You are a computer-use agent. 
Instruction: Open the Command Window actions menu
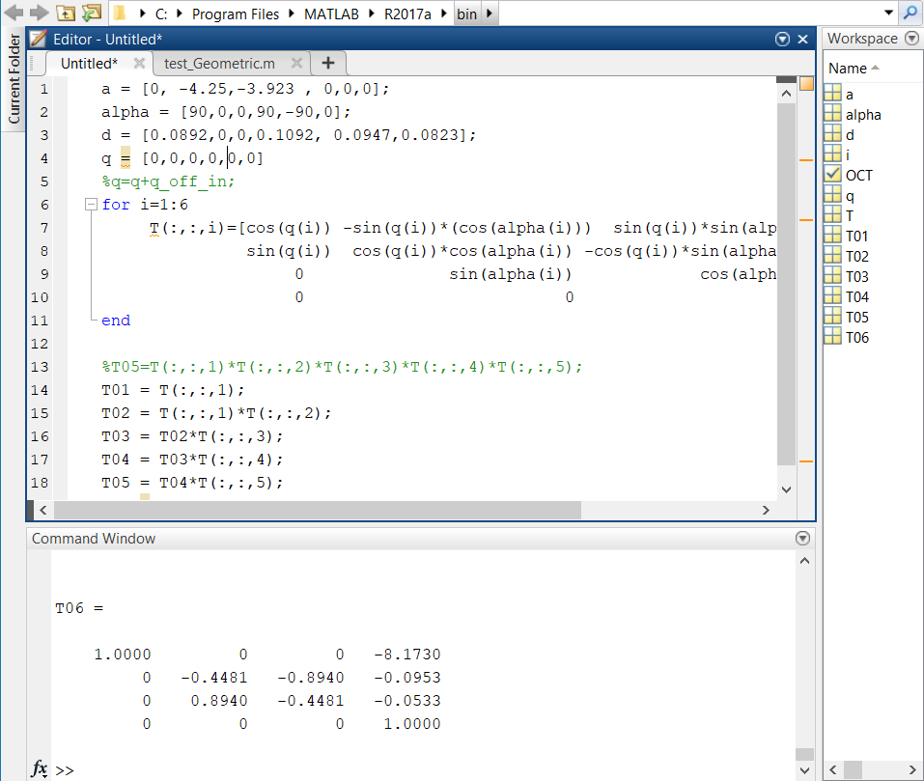[801, 539]
